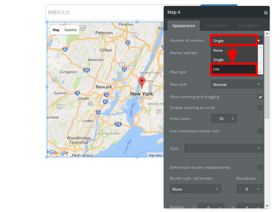Click dropdown list's up scroll arrow
This screenshot has height=212, width=280.
(x=260, y=47)
